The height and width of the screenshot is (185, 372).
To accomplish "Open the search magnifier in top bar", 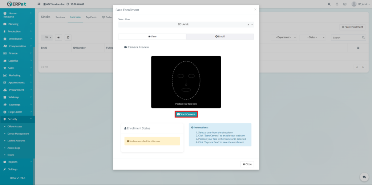I will [x=329, y=4].
